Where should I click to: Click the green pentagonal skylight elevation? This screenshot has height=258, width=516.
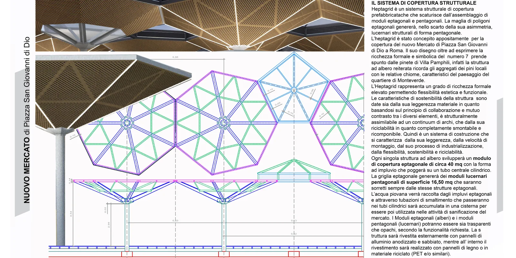click(x=293, y=171)
